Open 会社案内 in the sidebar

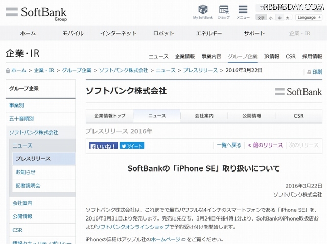click(42, 203)
